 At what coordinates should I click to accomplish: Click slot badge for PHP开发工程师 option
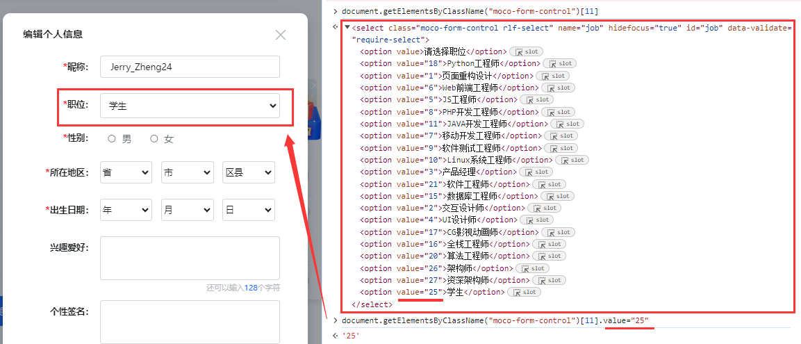pyautogui.click(x=559, y=112)
